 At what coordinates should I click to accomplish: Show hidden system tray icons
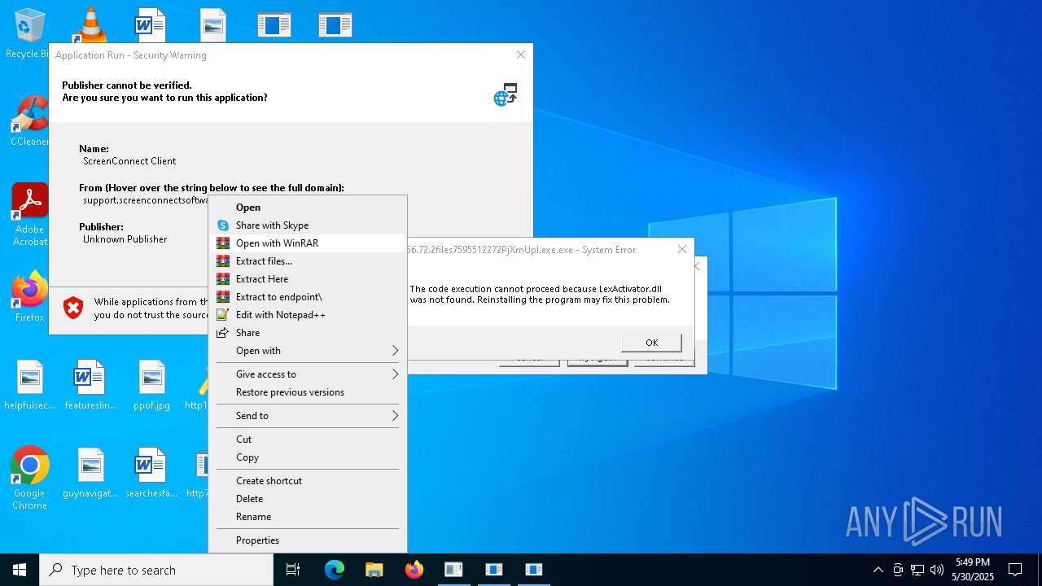click(878, 570)
